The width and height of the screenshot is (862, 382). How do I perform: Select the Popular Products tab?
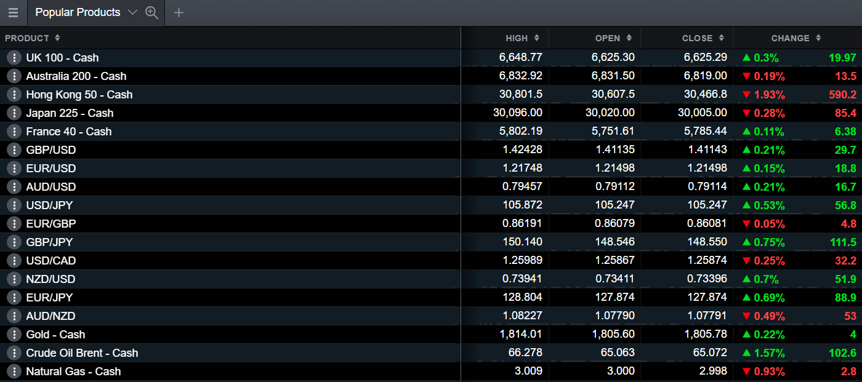pyautogui.click(x=78, y=13)
